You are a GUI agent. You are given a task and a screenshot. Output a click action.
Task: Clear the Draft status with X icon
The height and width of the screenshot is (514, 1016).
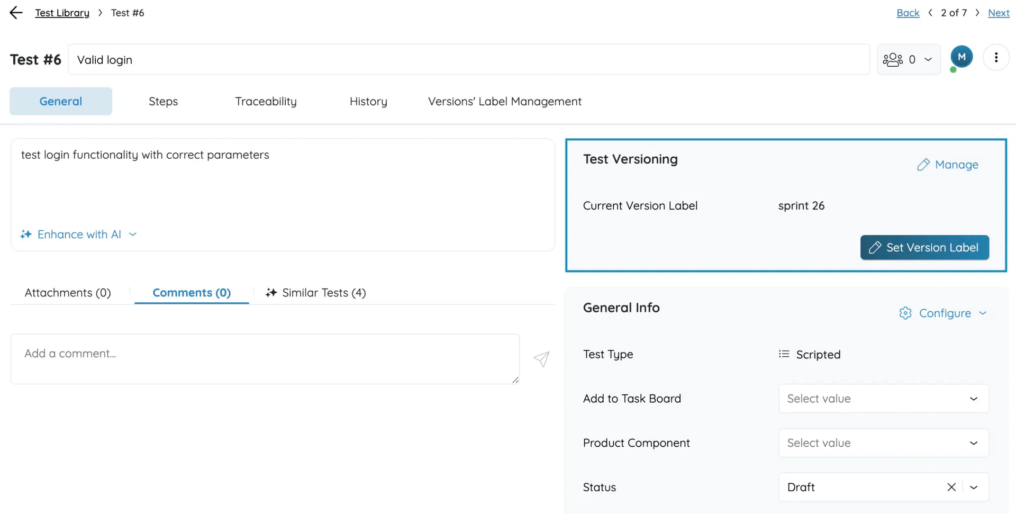[x=951, y=487]
